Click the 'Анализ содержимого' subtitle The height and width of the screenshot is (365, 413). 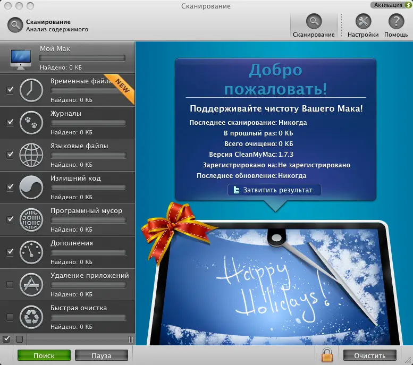point(57,29)
